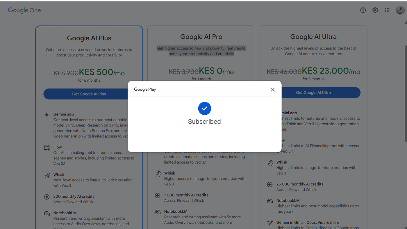Click the account profile avatar

(x=400, y=10)
